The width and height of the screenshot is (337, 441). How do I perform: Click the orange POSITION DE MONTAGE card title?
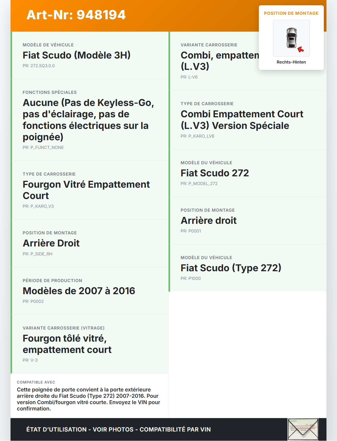point(291,13)
